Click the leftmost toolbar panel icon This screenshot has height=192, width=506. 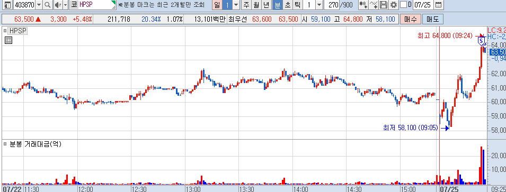(x=7, y=5)
